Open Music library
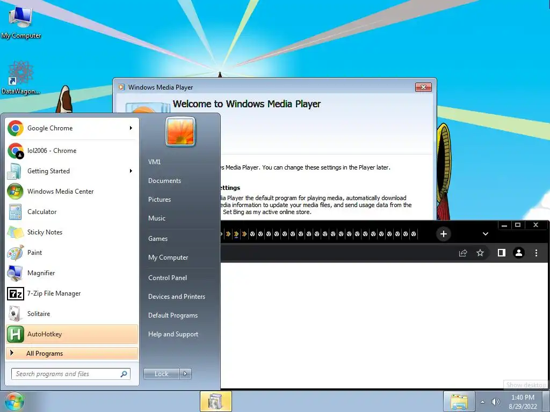This screenshot has width=550, height=412. click(x=157, y=218)
